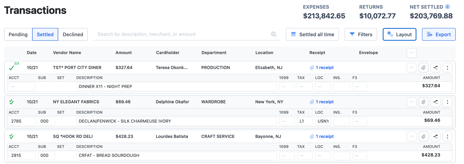Screen dimensions: 464x164
Task: Collapse all rows using header chevron
Action: coord(411,53)
